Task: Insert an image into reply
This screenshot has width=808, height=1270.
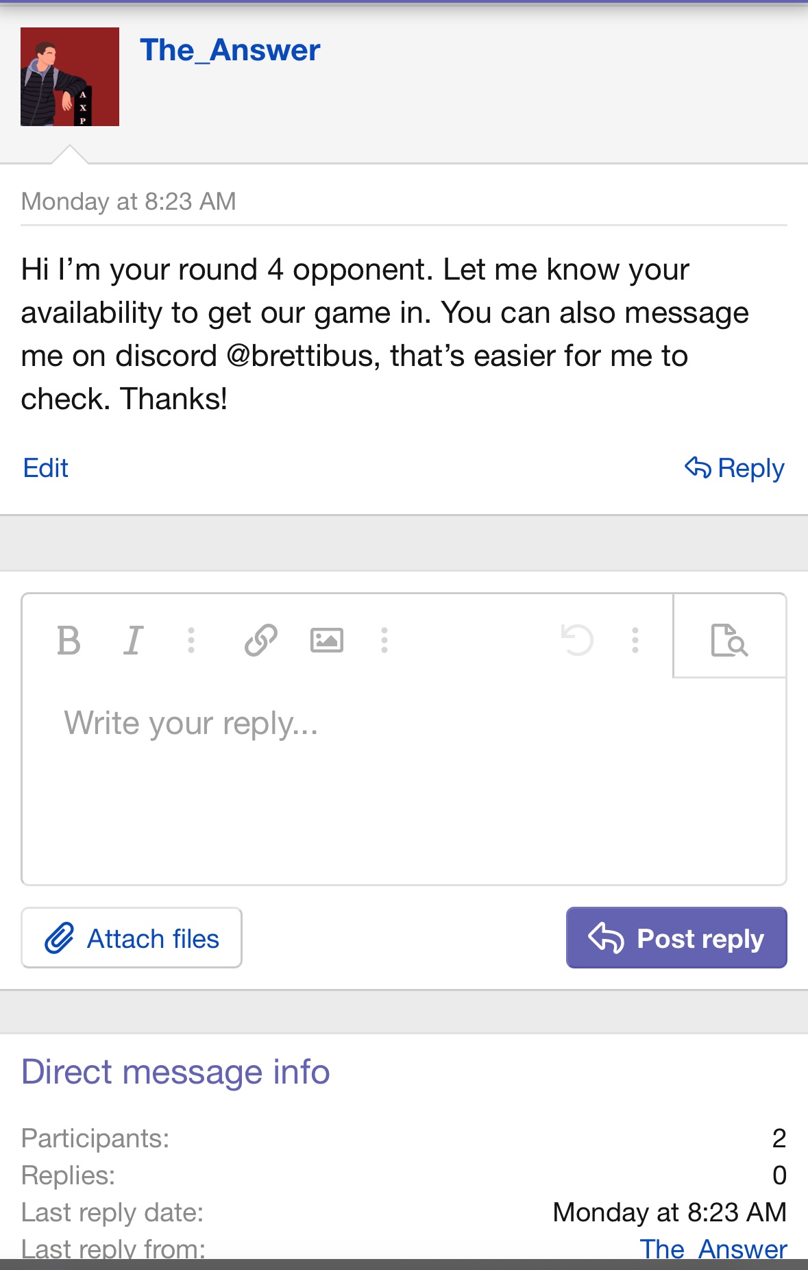Action: 327,641
